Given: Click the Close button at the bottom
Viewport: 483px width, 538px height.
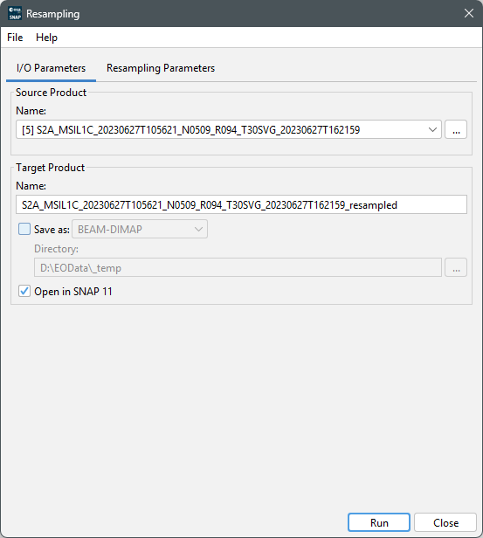Looking at the screenshot, I should point(445,522).
